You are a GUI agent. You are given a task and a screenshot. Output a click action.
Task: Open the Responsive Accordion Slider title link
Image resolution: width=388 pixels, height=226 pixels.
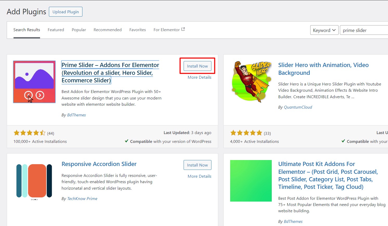coord(99,164)
